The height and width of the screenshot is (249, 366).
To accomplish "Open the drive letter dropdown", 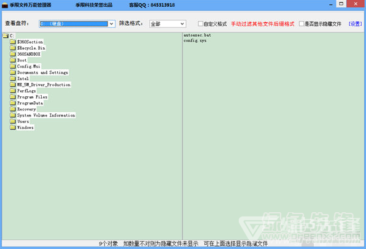I will (77, 24).
